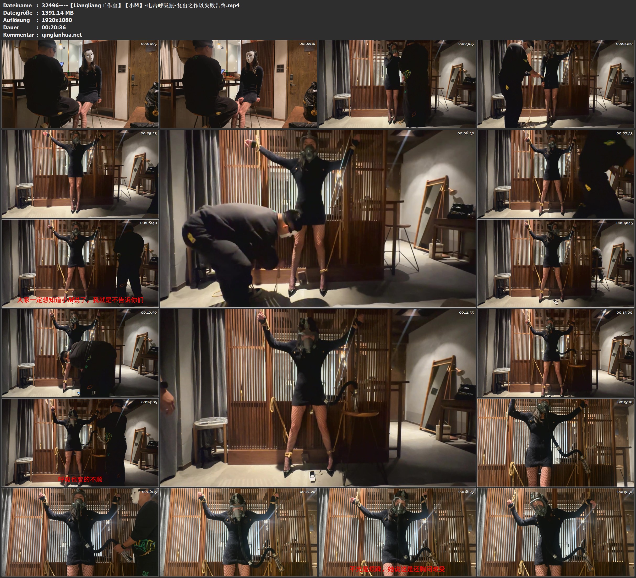This screenshot has width=636, height=578.
Task: Click the thumbnail stamped 00:07:35
Action: pyautogui.click(x=556, y=174)
